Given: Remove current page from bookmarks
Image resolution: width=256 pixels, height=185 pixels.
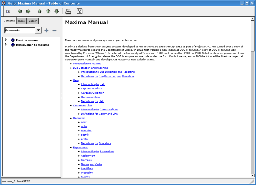Looking at the screenshot, I should point(54,30).
